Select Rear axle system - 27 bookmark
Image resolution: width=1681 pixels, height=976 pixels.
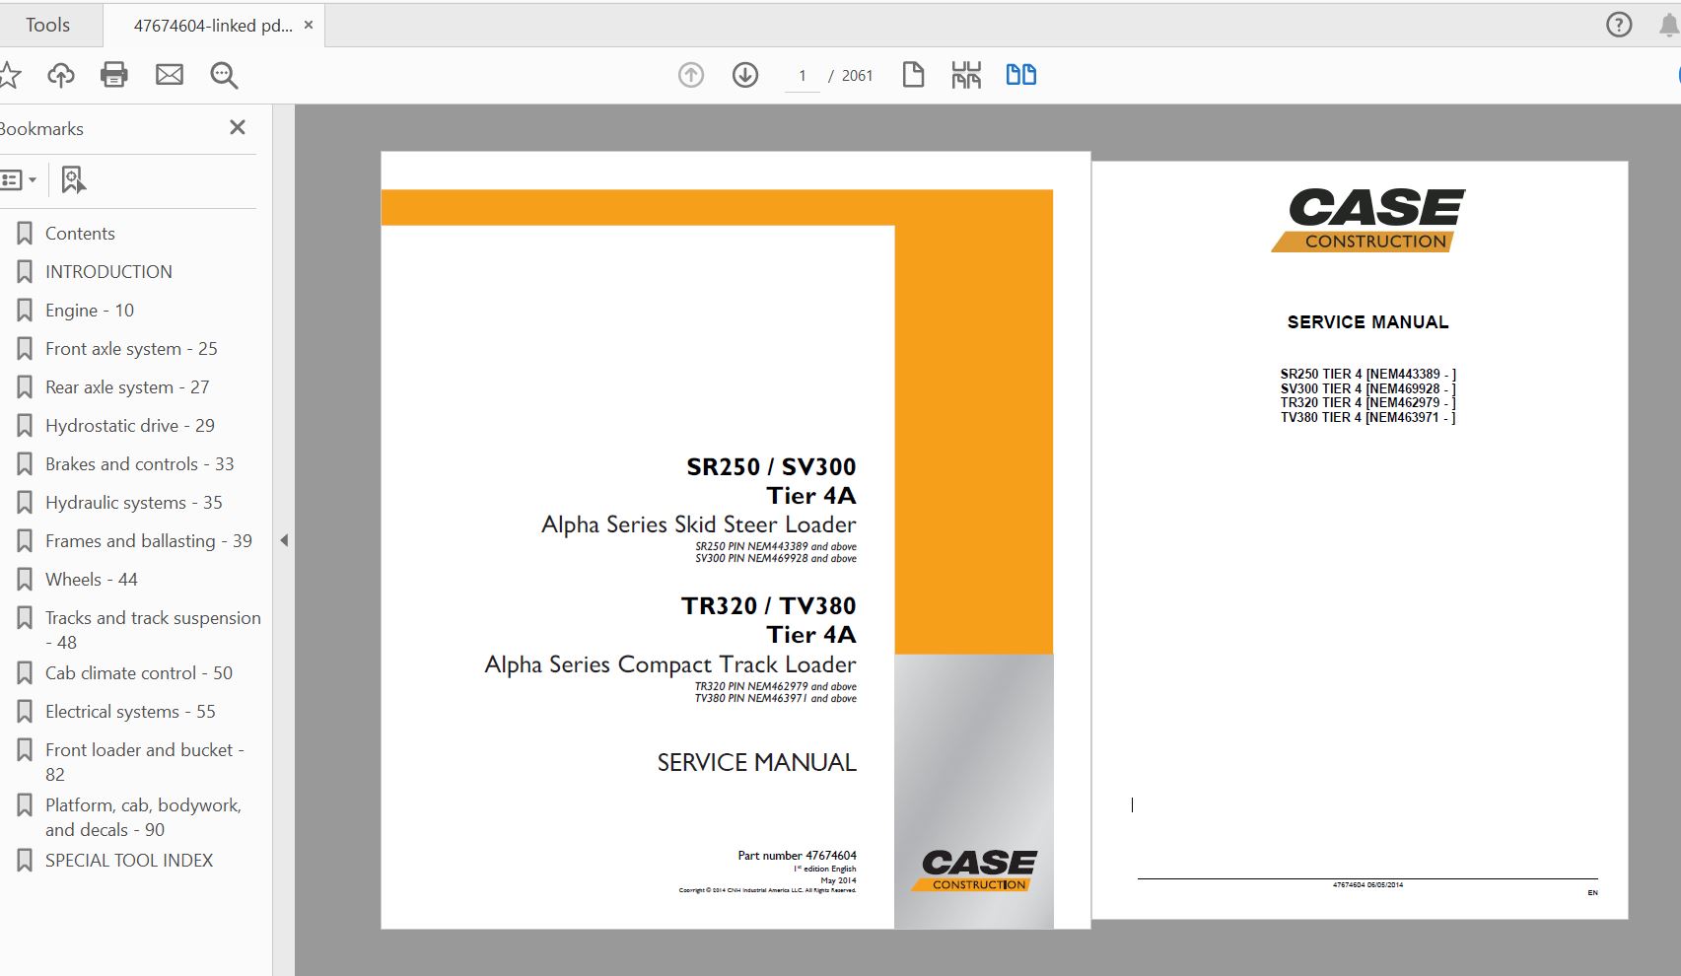coord(127,387)
